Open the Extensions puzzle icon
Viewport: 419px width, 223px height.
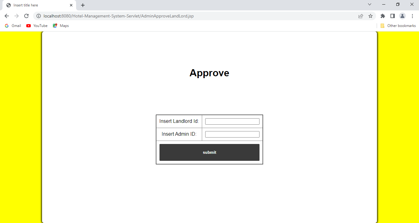tap(383, 16)
